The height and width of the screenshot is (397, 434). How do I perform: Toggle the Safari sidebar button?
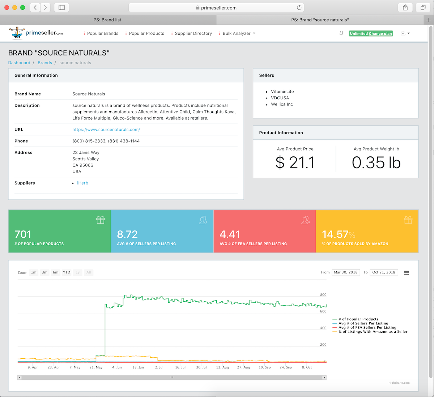click(x=61, y=8)
